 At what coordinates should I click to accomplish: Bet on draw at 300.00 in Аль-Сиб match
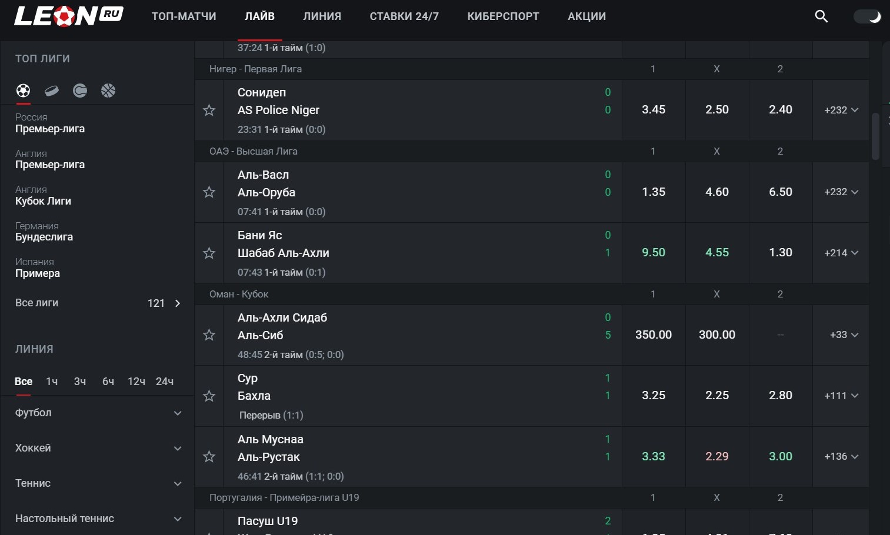pyautogui.click(x=717, y=335)
